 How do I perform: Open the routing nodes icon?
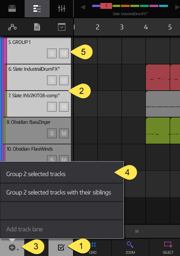12,27
